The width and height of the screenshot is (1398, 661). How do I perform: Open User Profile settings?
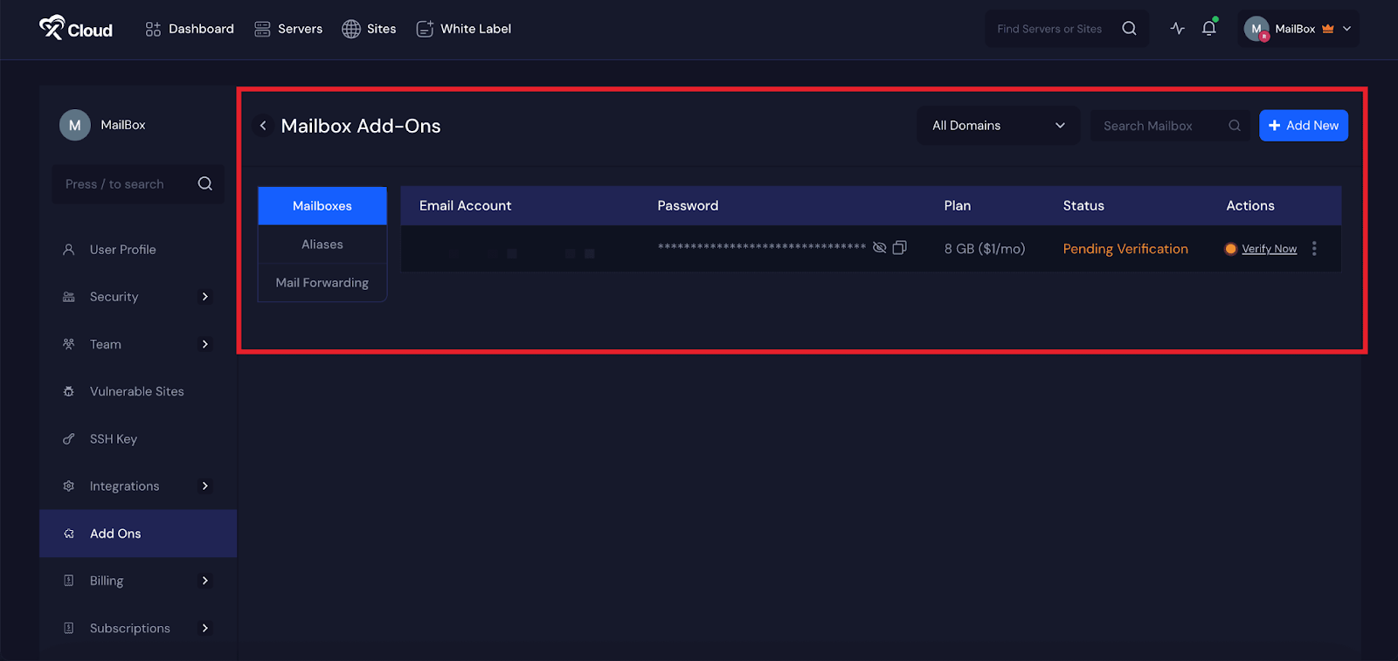122,250
